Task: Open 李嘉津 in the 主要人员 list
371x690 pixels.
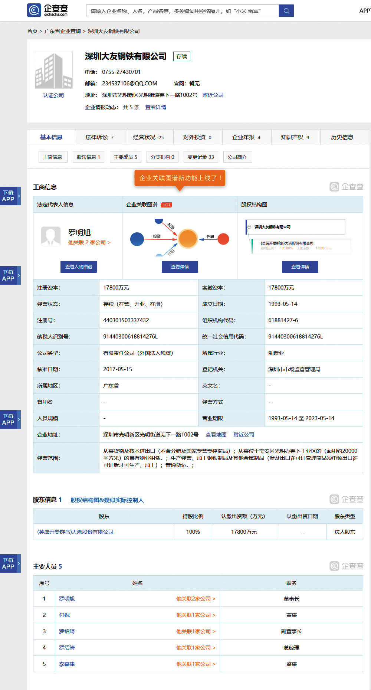Action: coord(67,664)
